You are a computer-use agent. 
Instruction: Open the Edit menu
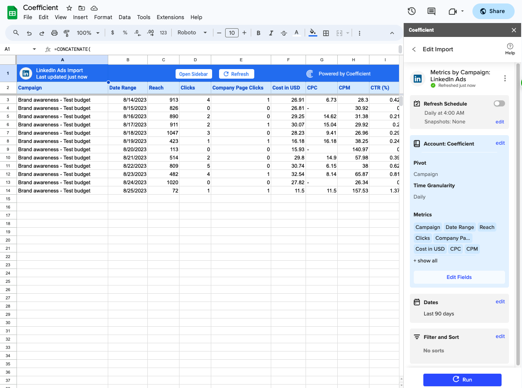[x=43, y=17]
